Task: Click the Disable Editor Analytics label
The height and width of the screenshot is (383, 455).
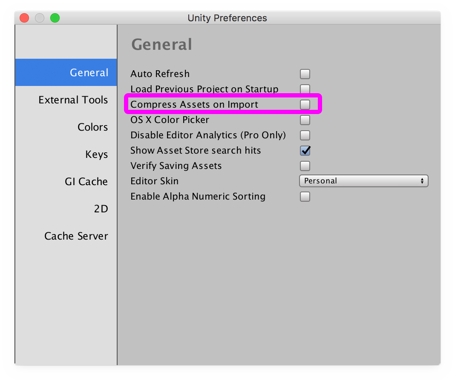Action: click(x=208, y=135)
